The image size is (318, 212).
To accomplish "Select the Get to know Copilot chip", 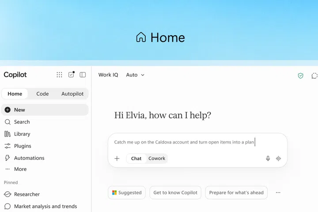I will [175, 193].
